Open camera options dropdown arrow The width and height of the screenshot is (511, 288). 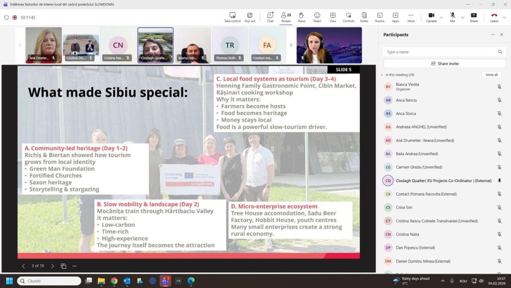(x=441, y=18)
